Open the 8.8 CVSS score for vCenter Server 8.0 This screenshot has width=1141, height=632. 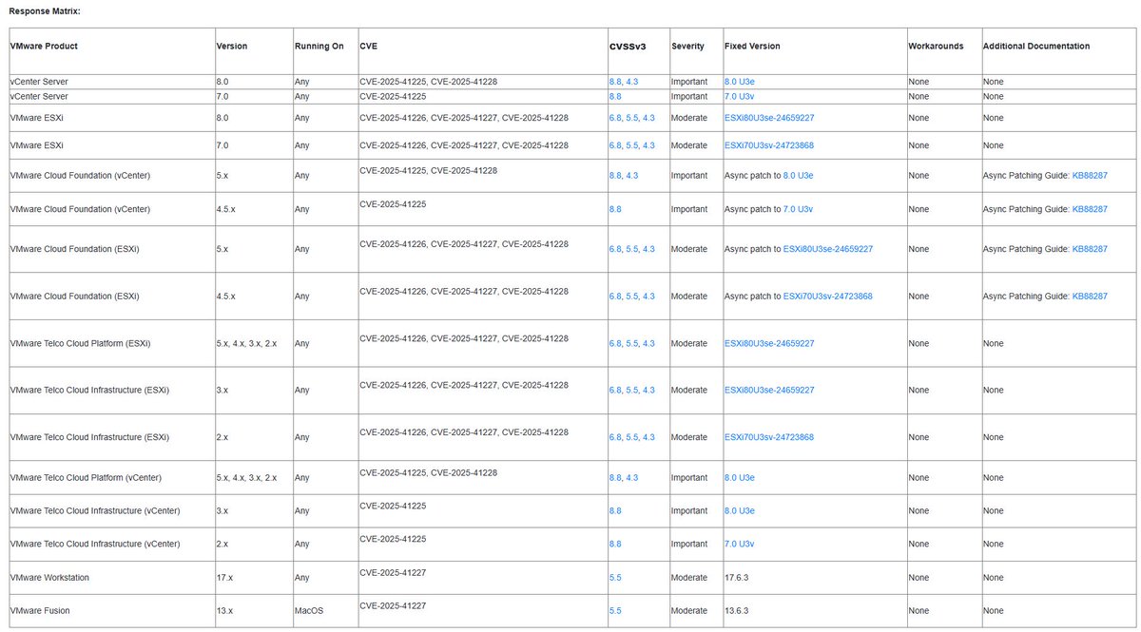(x=614, y=82)
